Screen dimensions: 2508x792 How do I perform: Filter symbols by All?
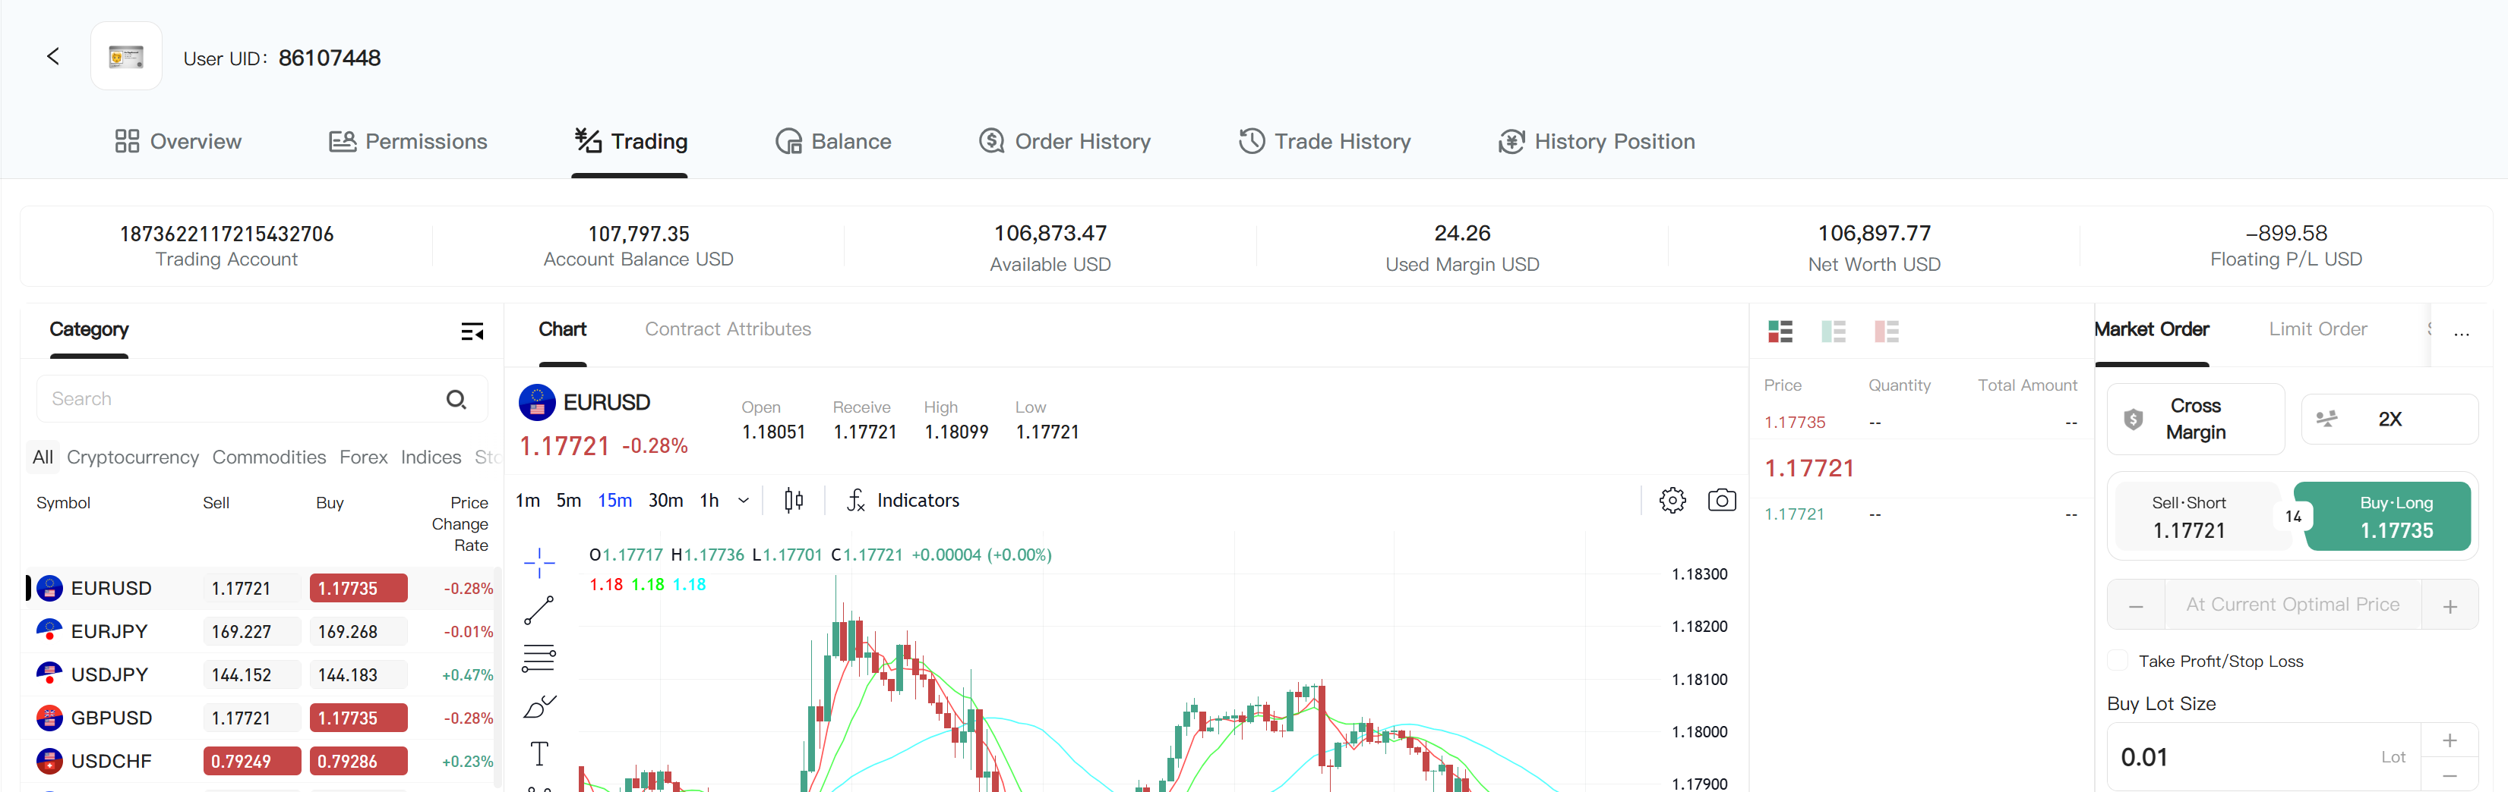pyautogui.click(x=43, y=457)
